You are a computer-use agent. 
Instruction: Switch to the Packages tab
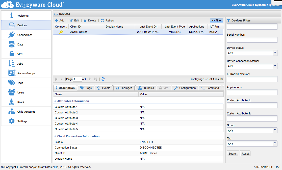(x=124, y=88)
